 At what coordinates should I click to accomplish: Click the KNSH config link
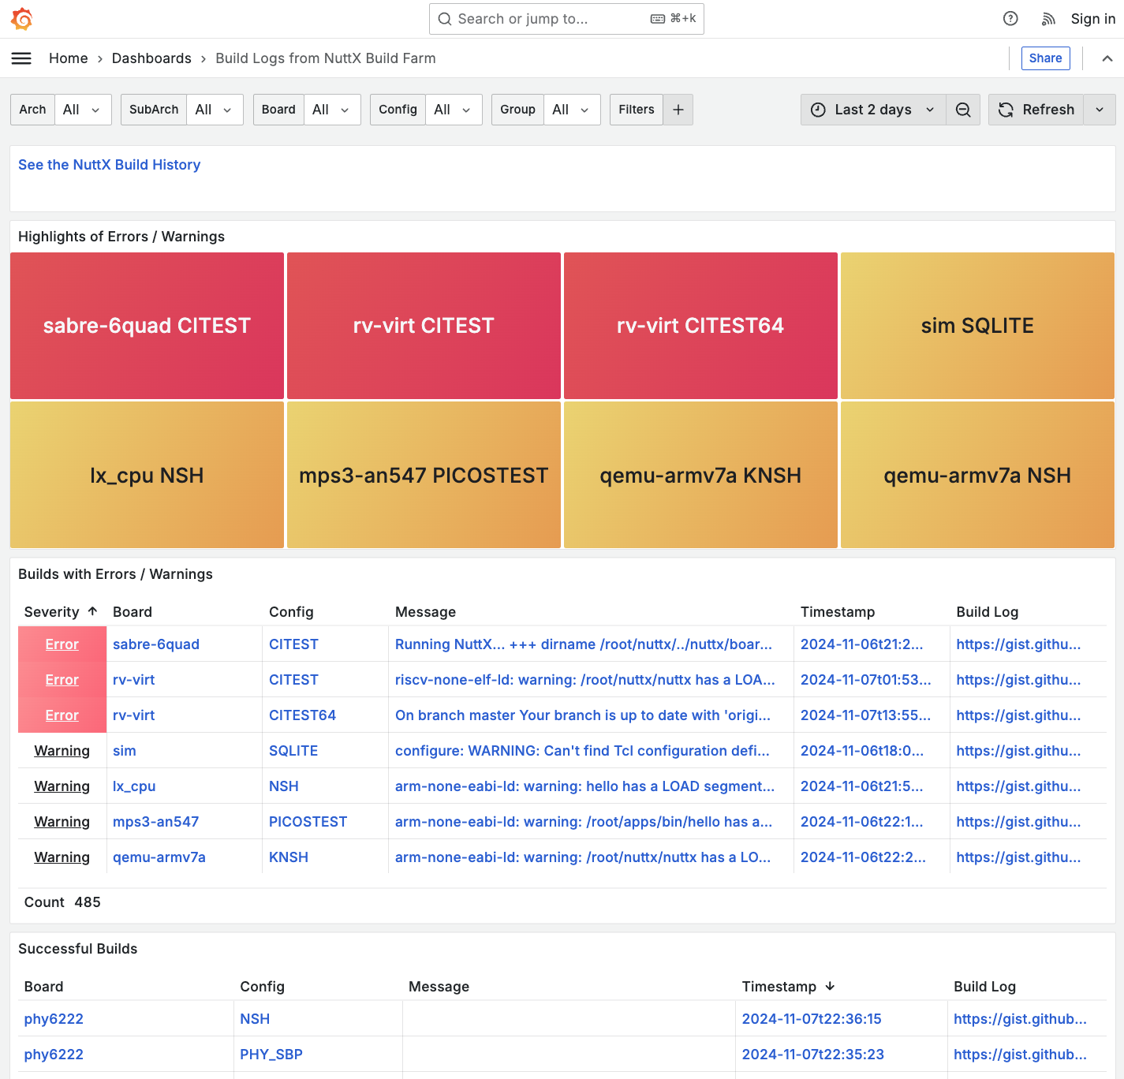[x=289, y=857]
